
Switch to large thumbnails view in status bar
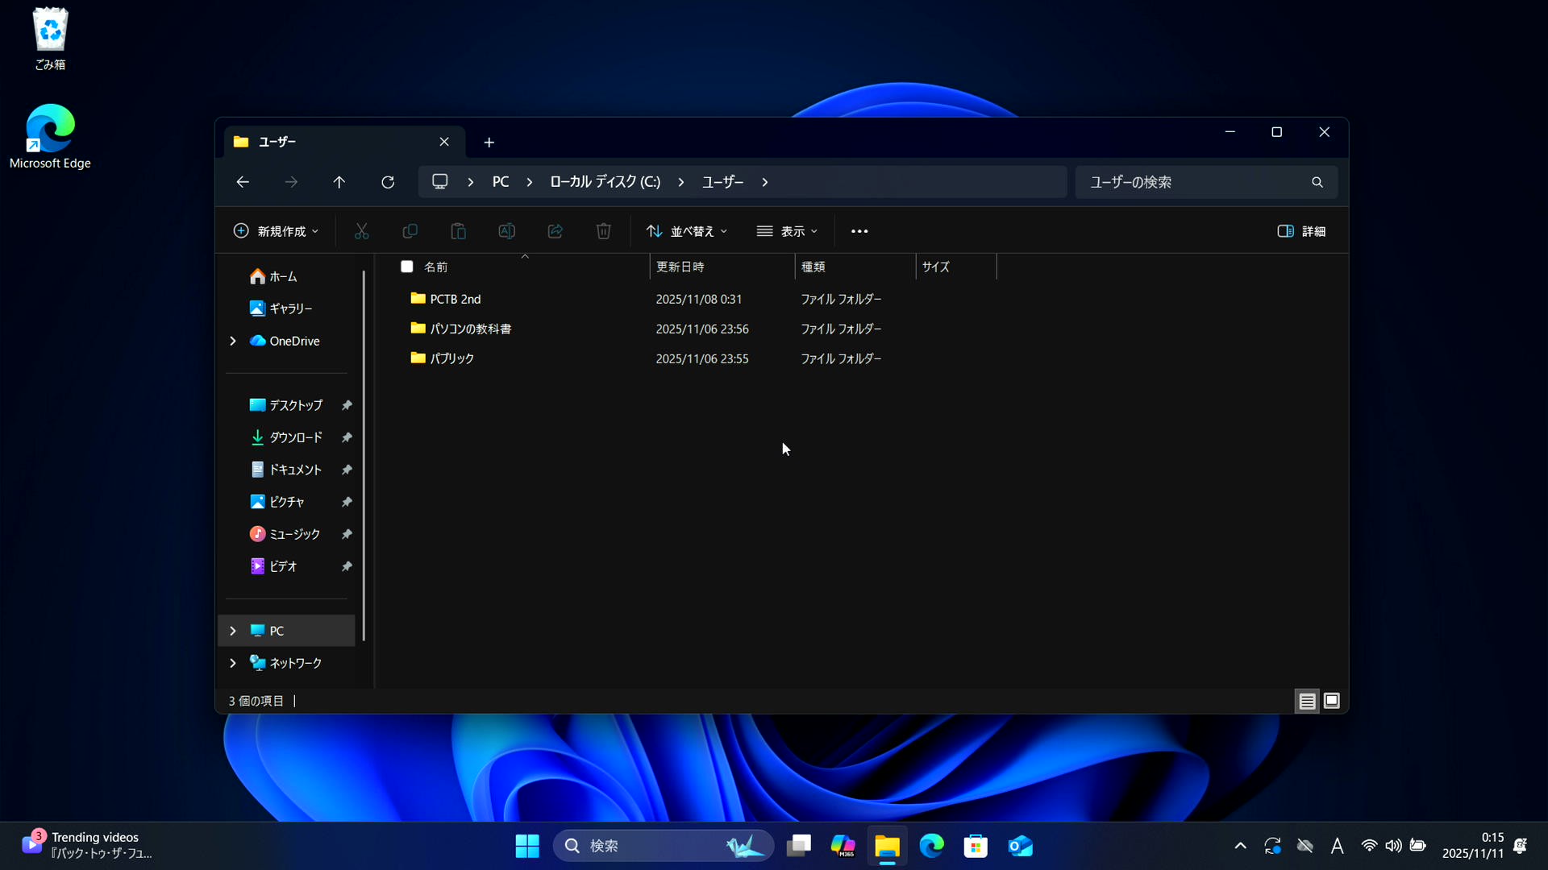coord(1332,701)
